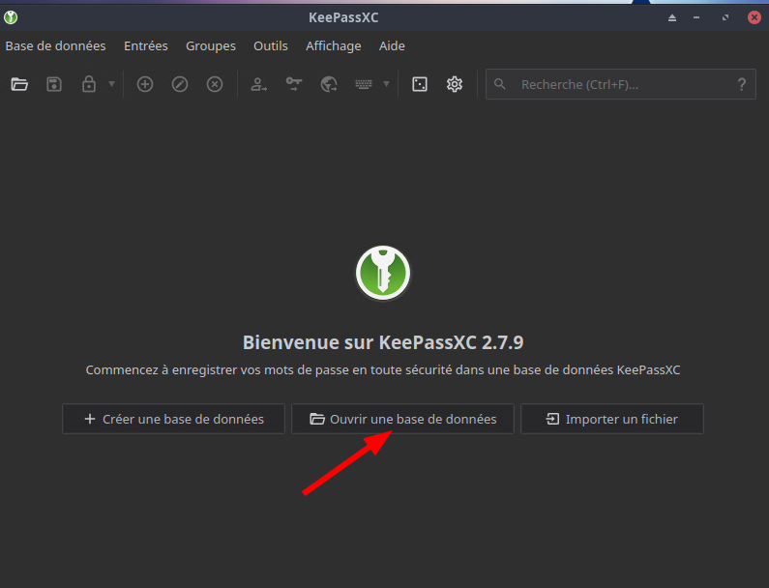The width and height of the screenshot is (769, 588).
Task: Click the edit entry pencil icon
Action: point(180,84)
